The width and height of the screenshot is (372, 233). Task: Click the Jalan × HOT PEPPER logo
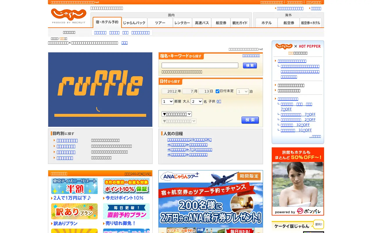pos(298,46)
